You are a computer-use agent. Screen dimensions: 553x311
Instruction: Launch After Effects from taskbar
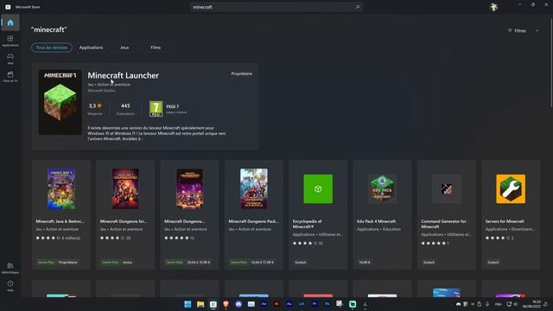click(x=264, y=304)
